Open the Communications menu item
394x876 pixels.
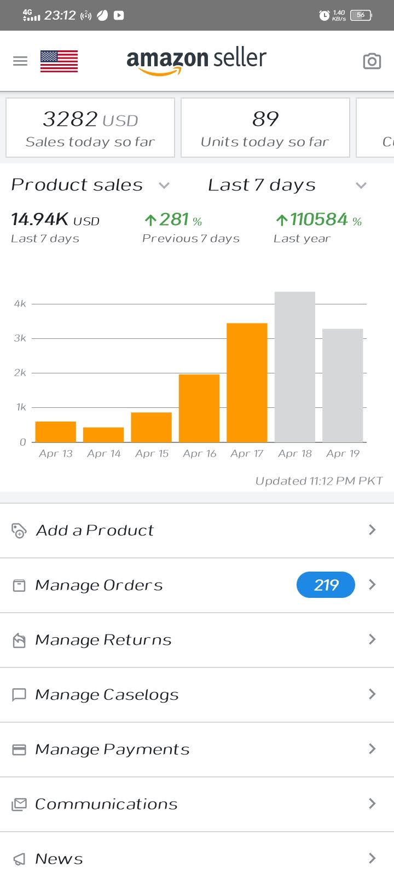(x=197, y=804)
